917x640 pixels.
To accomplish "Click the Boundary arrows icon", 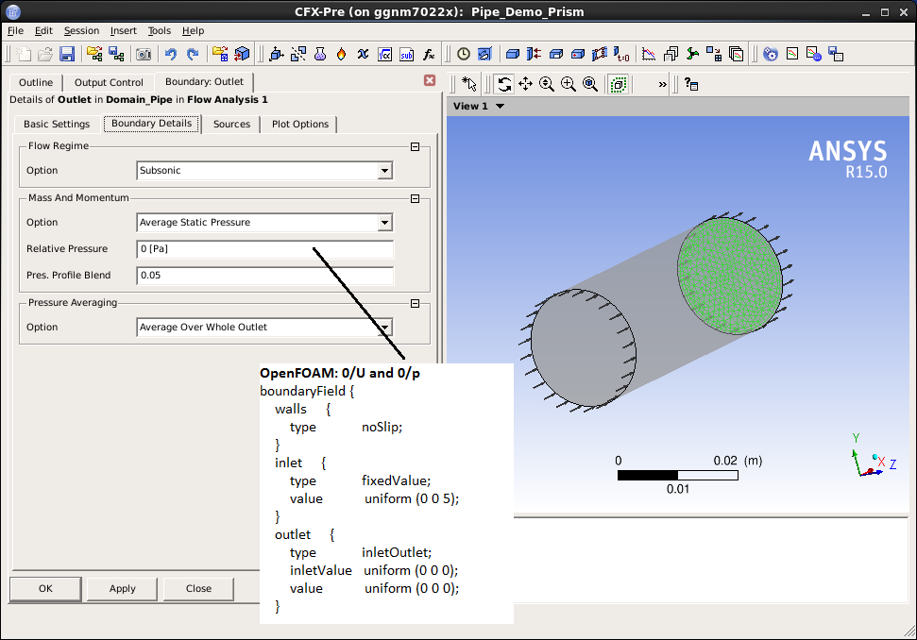I will click(x=534, y=55).
